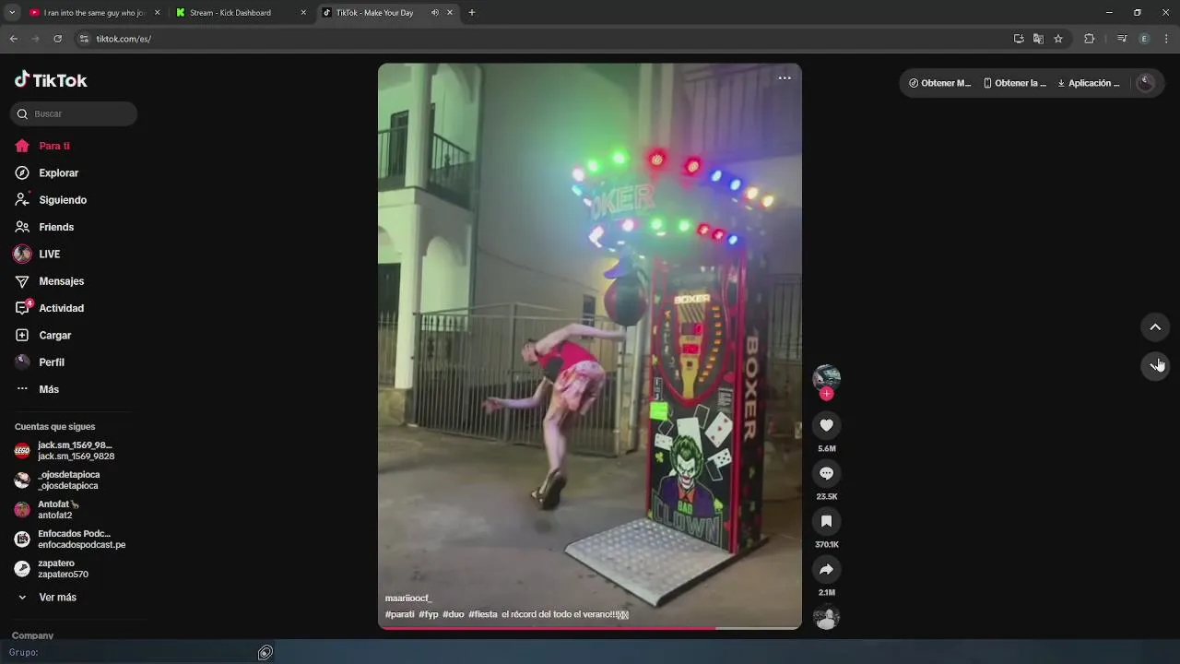Click the maariioocf_ username on video
The image size is (1180, 664).
tap(408, 599)
